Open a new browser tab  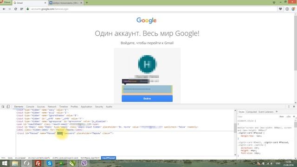87,3
